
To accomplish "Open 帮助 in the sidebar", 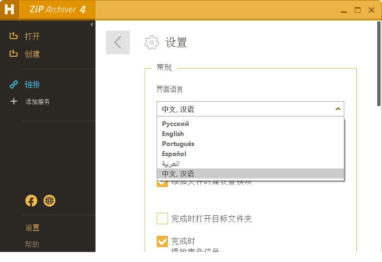I will coord(32,244).
